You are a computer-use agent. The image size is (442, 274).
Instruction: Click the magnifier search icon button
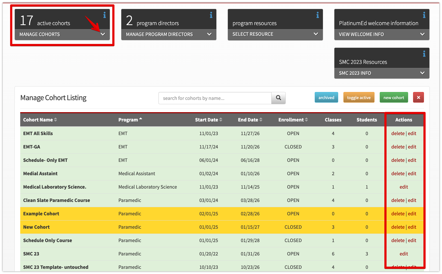pos(278,98)
